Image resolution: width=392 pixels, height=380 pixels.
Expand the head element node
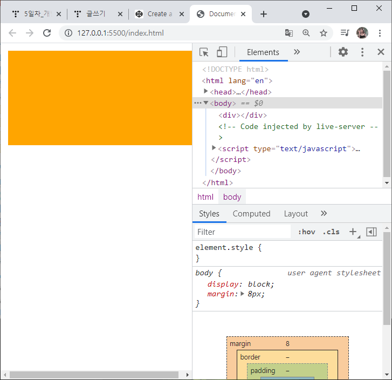(x=205, y=91)
